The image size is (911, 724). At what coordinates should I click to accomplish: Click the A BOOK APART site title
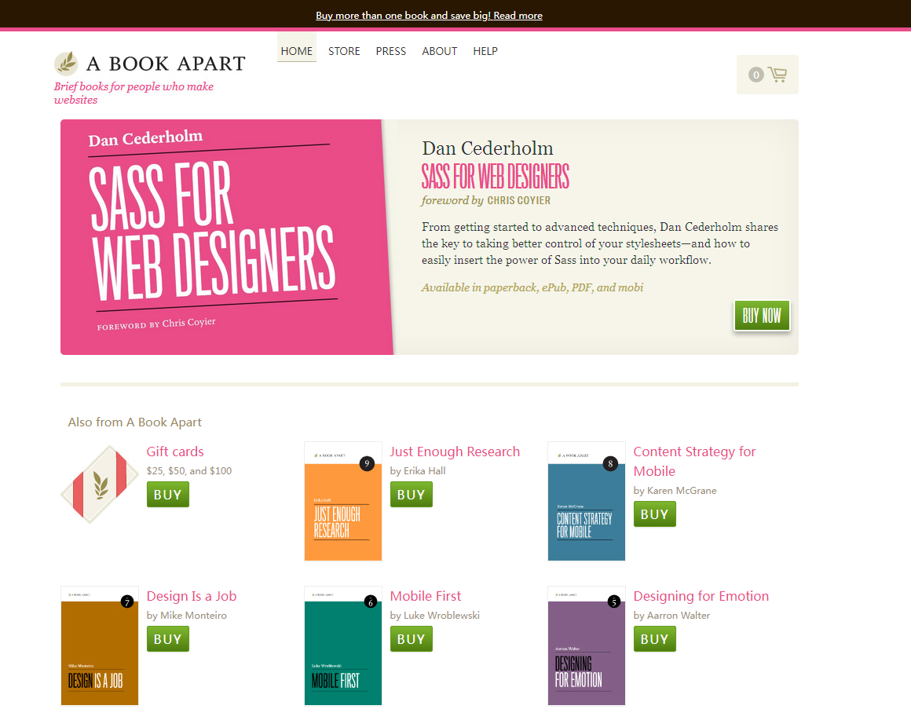pos(166,64)
